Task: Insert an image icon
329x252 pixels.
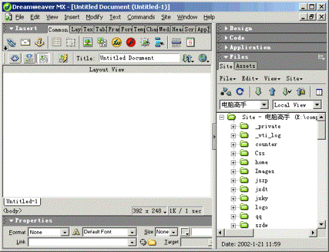Action: point(87,43)
